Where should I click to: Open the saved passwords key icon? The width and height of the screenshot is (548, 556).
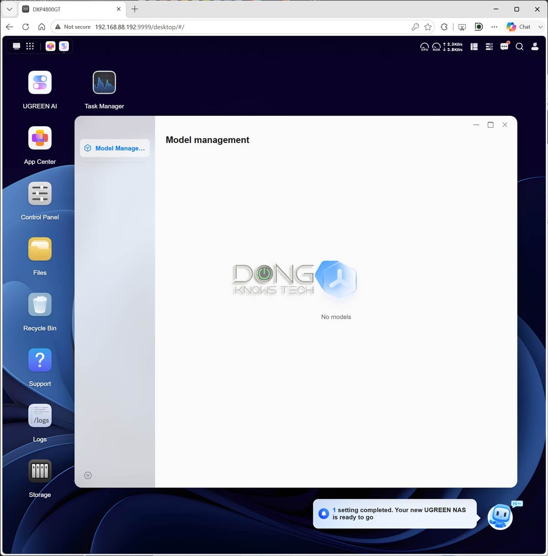click(415, 27)
